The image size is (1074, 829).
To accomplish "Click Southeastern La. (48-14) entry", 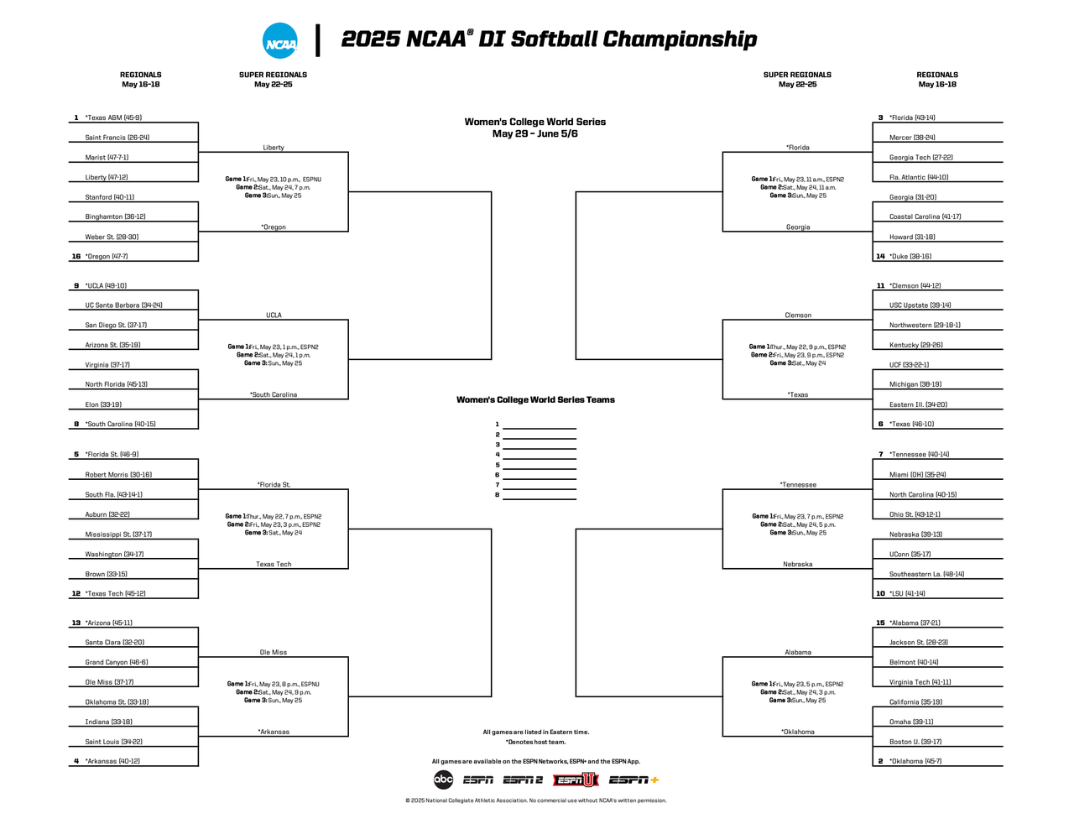I will coord(926,575).
